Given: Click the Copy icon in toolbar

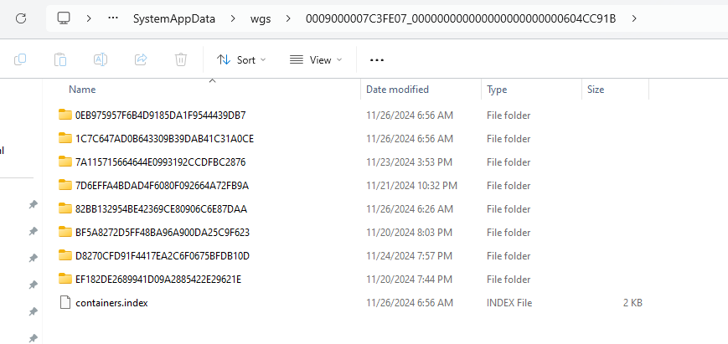Looking at the screenshot, I should [x=20, y=59].
